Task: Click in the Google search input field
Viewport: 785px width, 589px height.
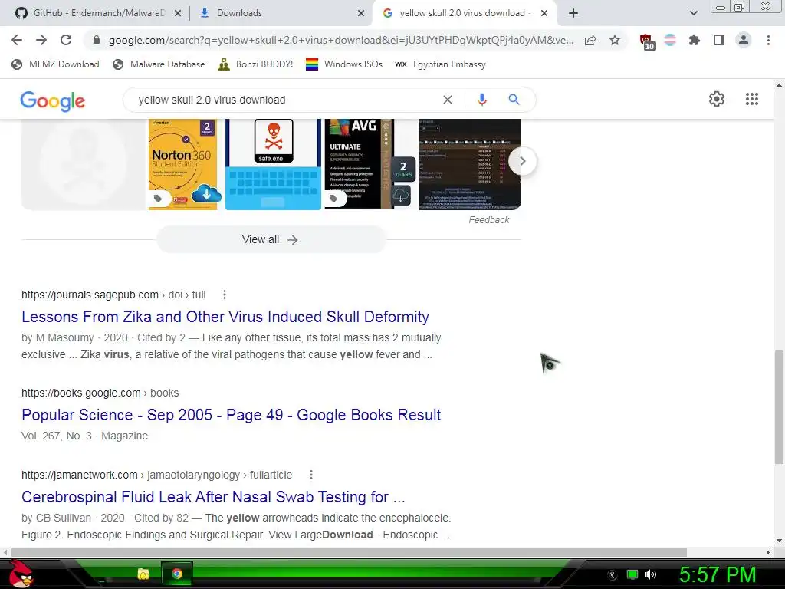Action: coord(285,100)
